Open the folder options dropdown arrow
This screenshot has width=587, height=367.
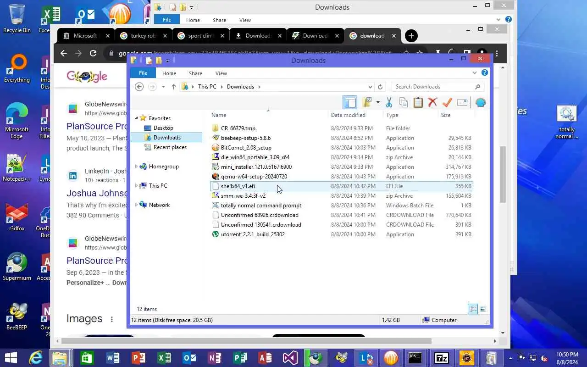(378, 102)
